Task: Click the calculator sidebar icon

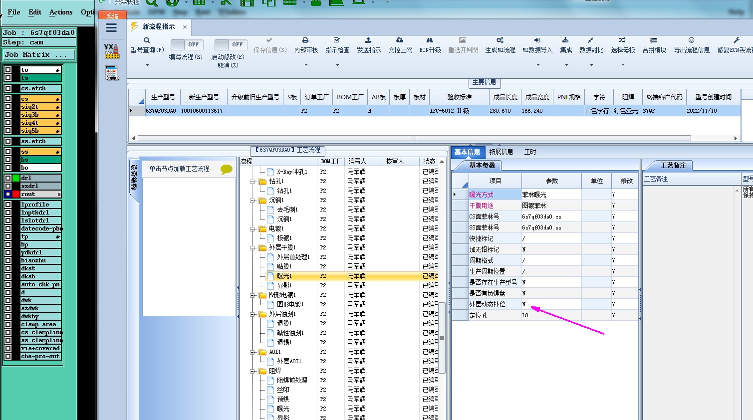Action: (112, 73)
